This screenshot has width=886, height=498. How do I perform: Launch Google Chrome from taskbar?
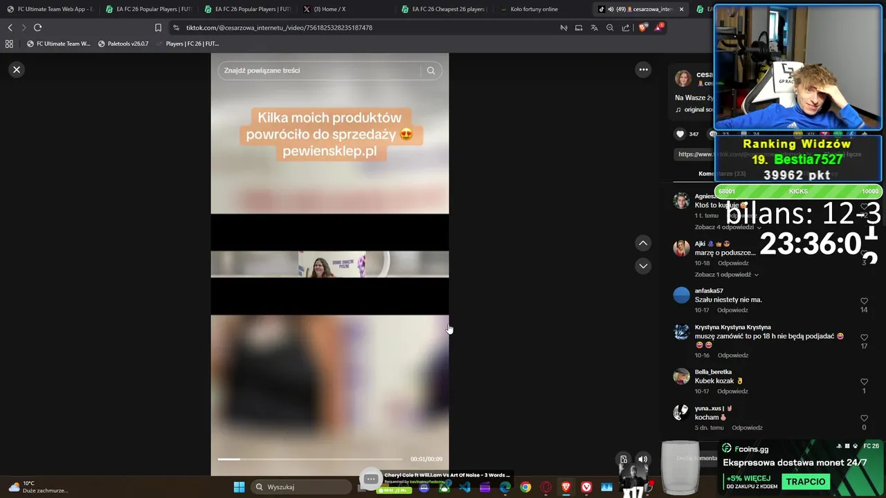click(x=525, y=487)
